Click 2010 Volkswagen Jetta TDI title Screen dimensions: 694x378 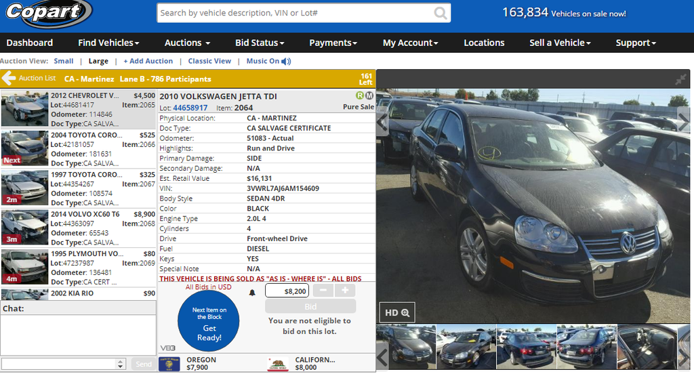pos(218,96)
